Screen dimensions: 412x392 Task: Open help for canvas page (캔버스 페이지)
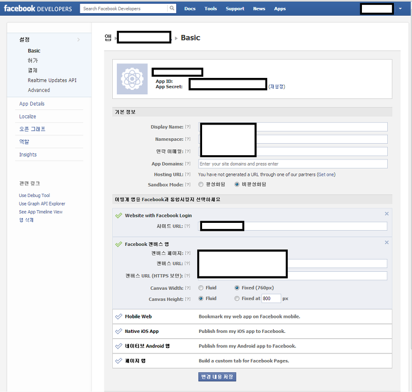[188, 253]
